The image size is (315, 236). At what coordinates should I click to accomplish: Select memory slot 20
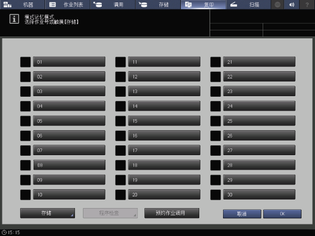pos(165,195)
